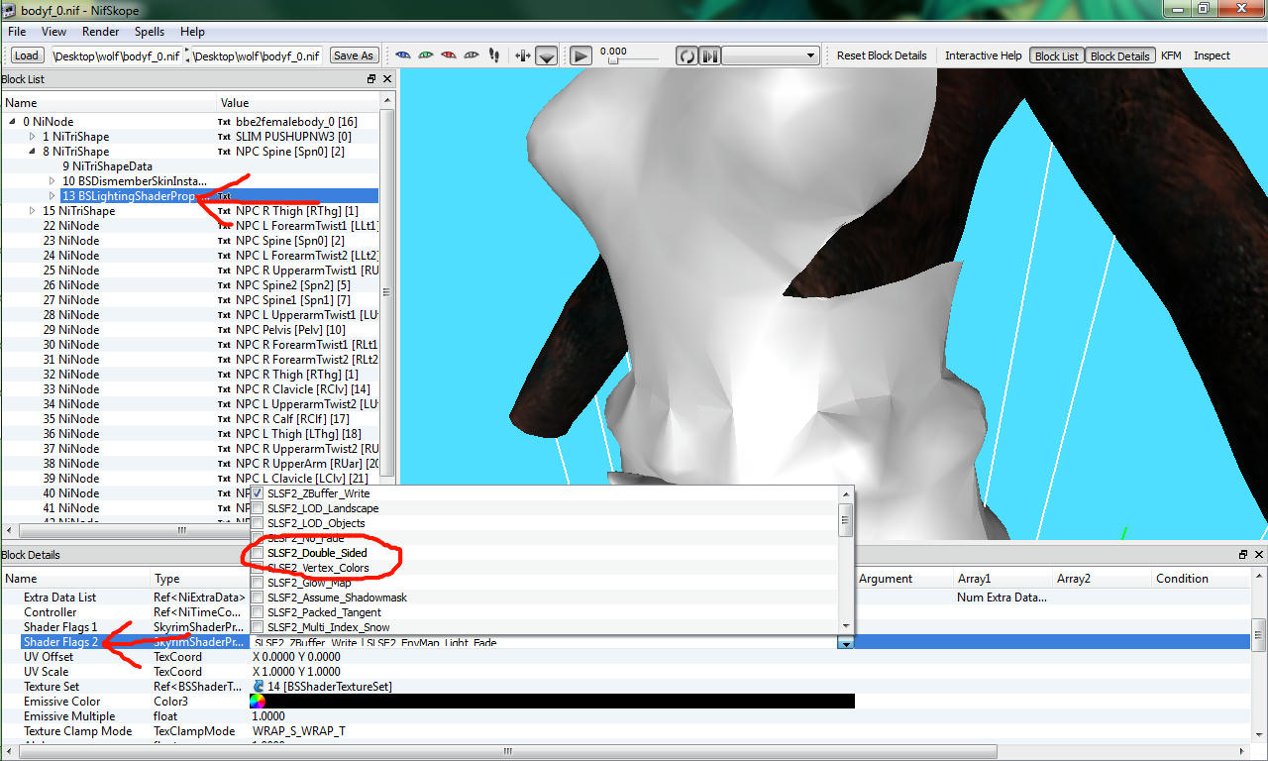Viewport: 1268px width, 761px height.
Task: Enable Walk view with the footprints icon
Action: (494, 55)
